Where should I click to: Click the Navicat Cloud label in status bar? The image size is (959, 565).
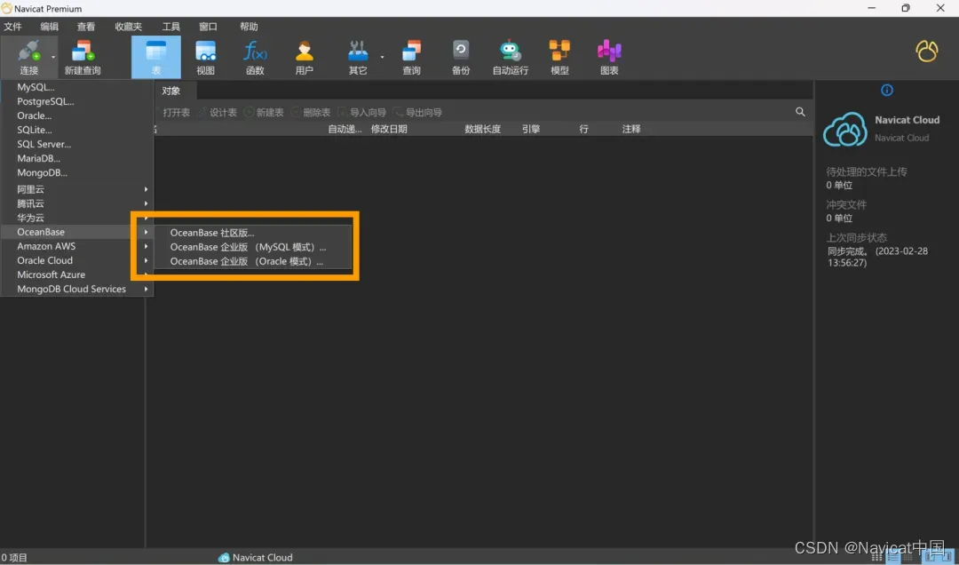click(262, 558)
